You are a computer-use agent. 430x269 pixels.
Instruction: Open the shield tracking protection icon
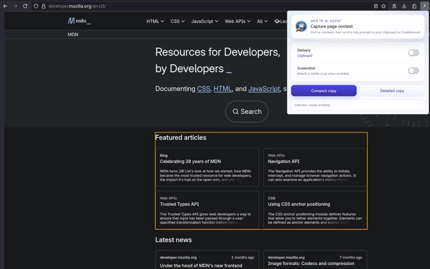click(36, 6)
